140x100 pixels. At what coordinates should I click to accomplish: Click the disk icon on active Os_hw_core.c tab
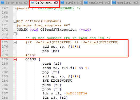[x=32, y=3]
